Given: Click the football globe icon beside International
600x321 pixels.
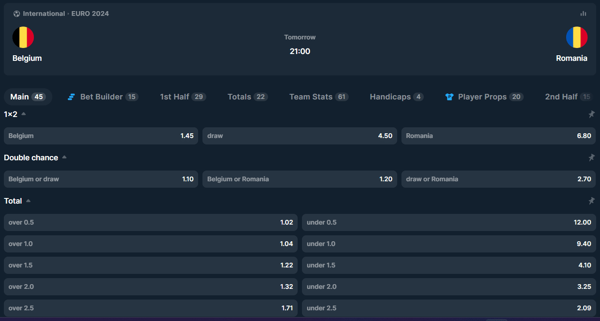Looking at the screenshot, I should [x=17, y=14].
